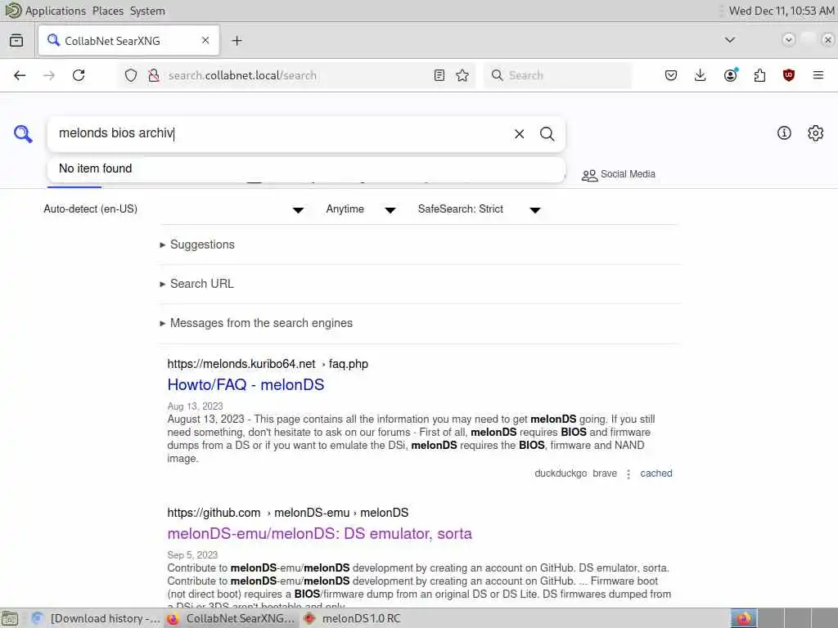Show desktop icon in taskbar
The height and width of the screenshot is (628, 838).
[x=10, y=618]
